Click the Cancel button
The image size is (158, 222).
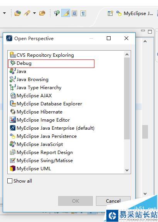coord(113,201)
